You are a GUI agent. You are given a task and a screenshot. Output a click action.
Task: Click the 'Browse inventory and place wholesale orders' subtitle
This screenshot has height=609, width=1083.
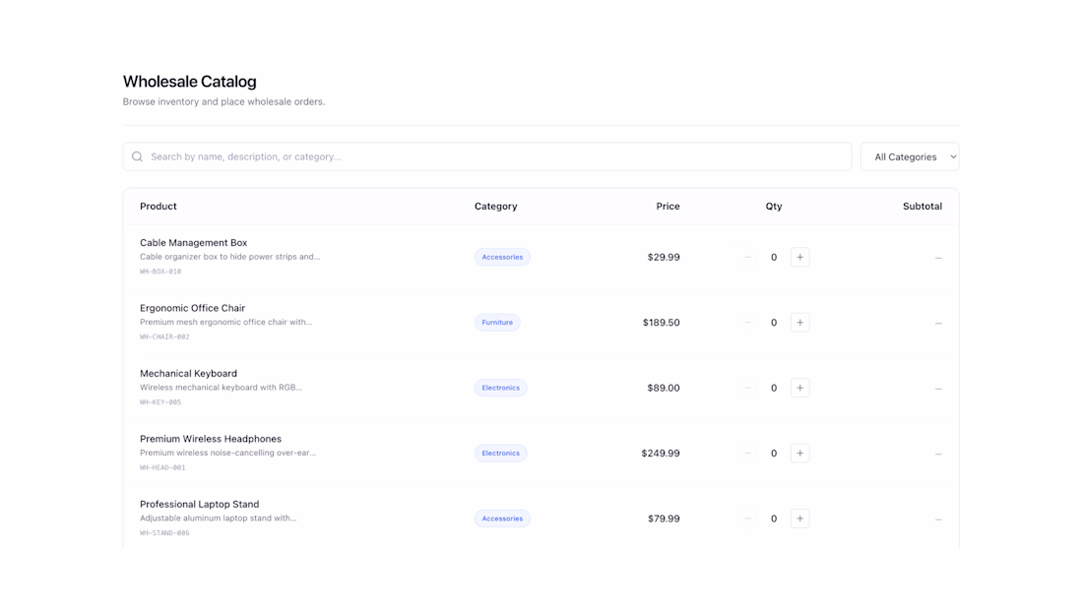tap(223, 101)
